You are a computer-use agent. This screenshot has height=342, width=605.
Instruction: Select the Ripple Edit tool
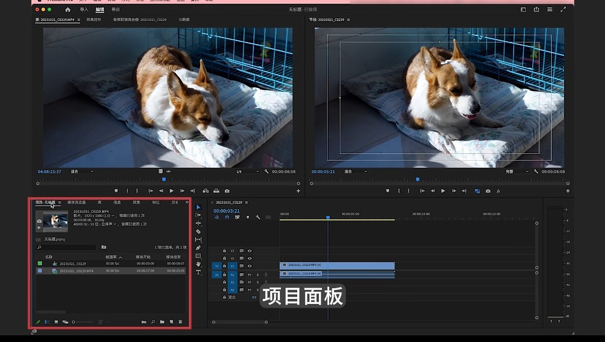(198, 223)
